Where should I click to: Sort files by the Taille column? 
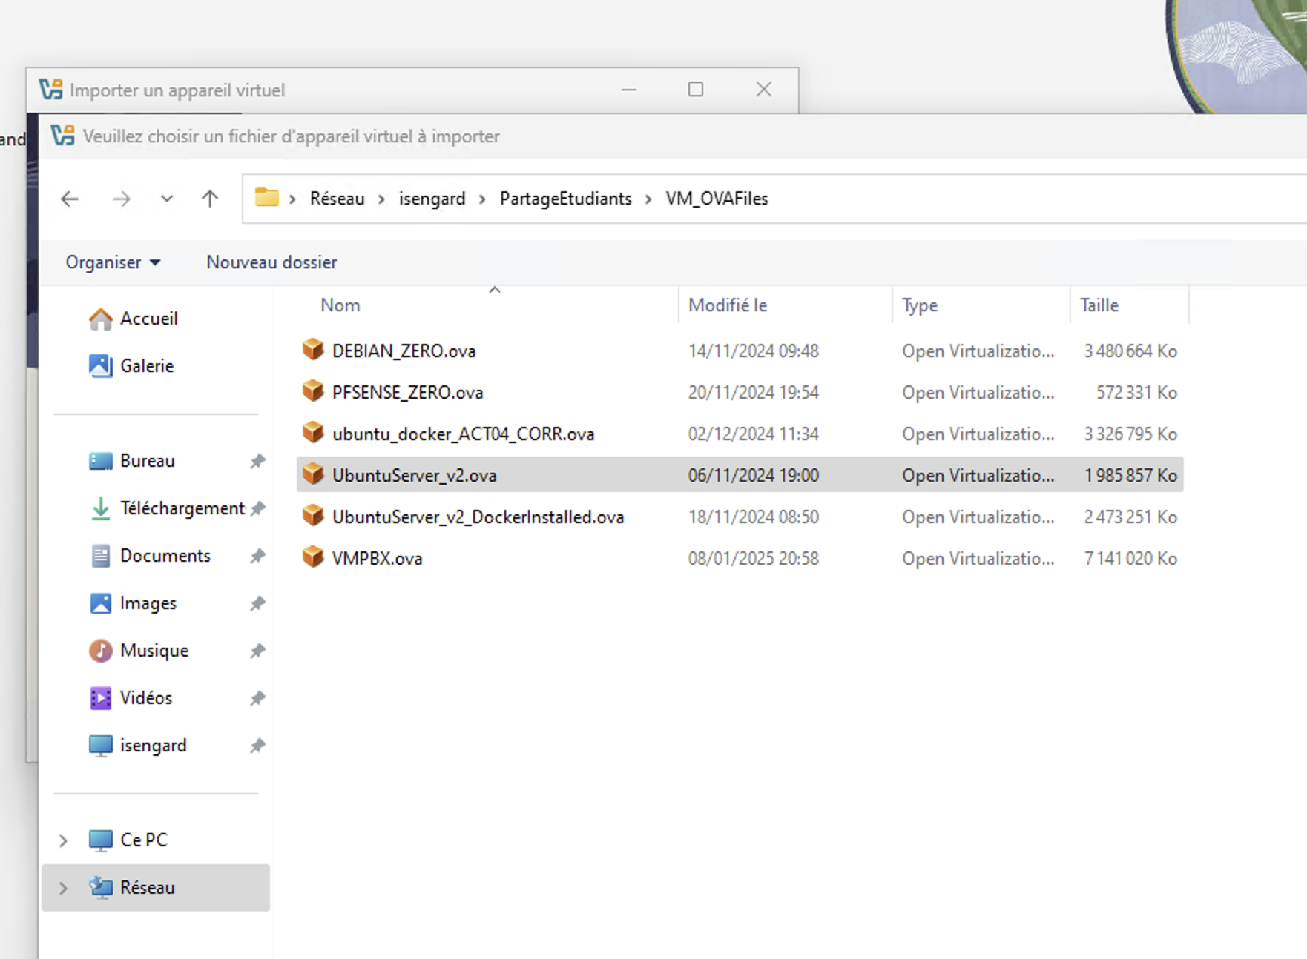tap(1099, 305)
